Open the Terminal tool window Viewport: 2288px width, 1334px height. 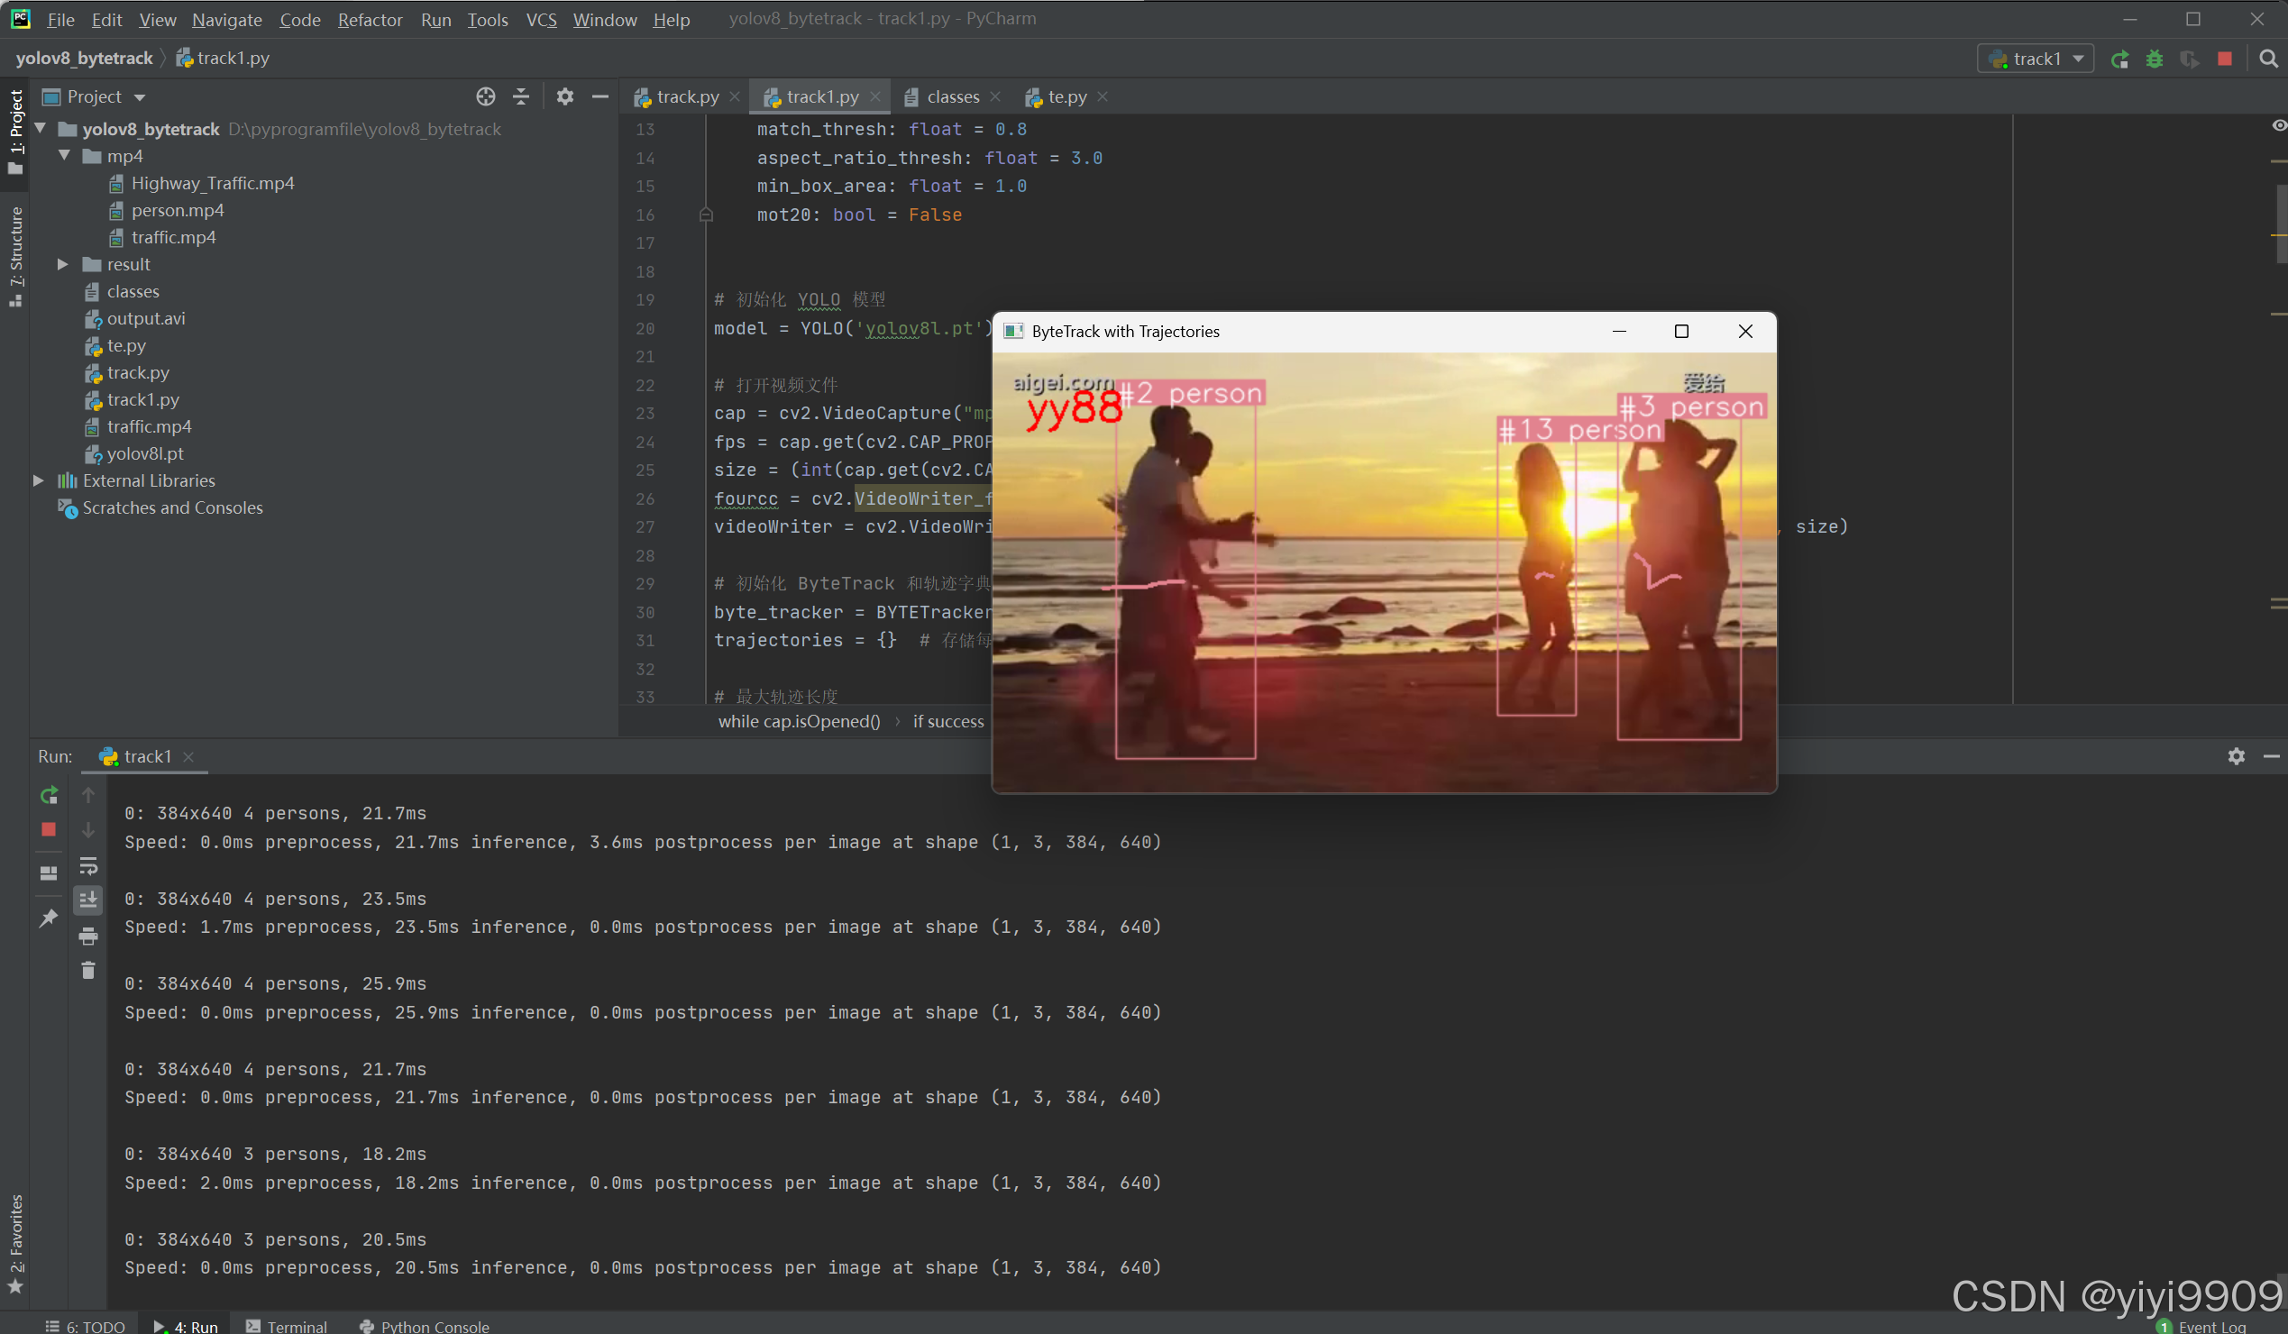tap(287, 1325)
